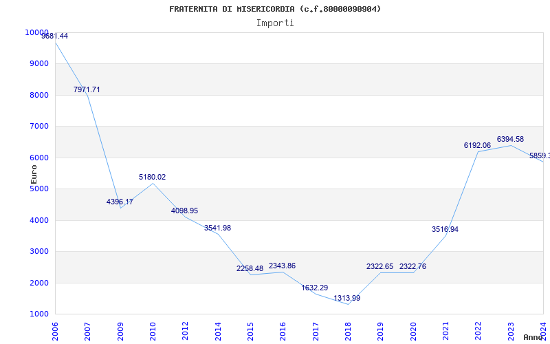This screenshot has height=344, width=550.
Task: Click the 2014 year label
Action: coord(218,332)
